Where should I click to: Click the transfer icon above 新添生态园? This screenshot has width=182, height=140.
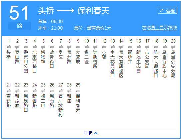(x=139, y=47)
